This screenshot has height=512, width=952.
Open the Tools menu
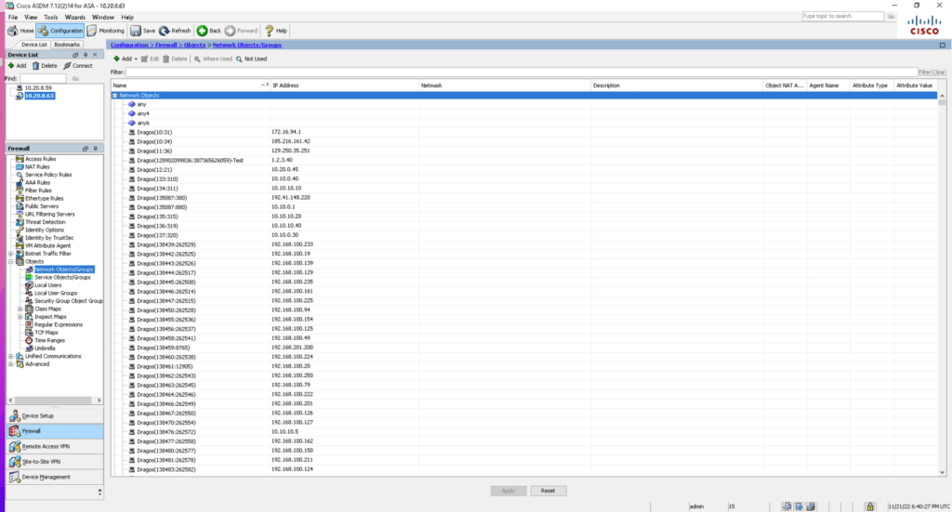[x=51, y=18]
